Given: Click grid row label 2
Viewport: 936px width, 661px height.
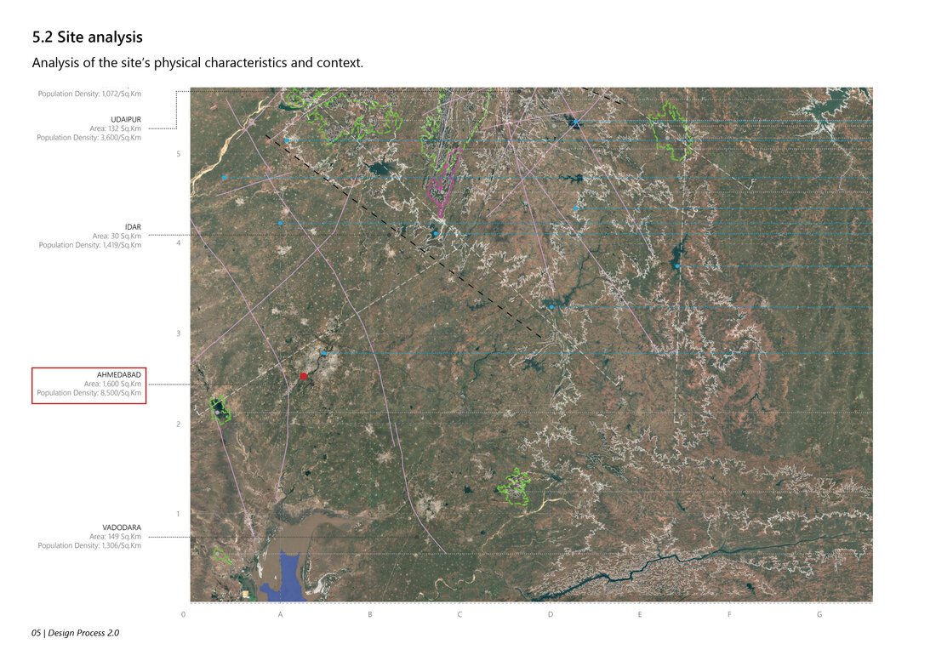Looking at the screenshot, I should (178, 425).
